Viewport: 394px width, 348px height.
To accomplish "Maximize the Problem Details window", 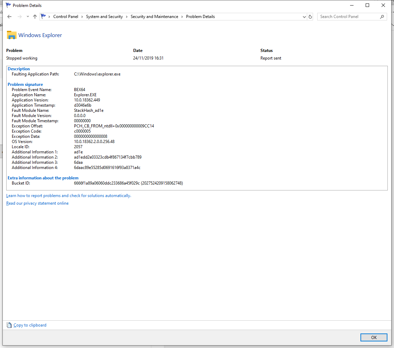I will point(367,5).
